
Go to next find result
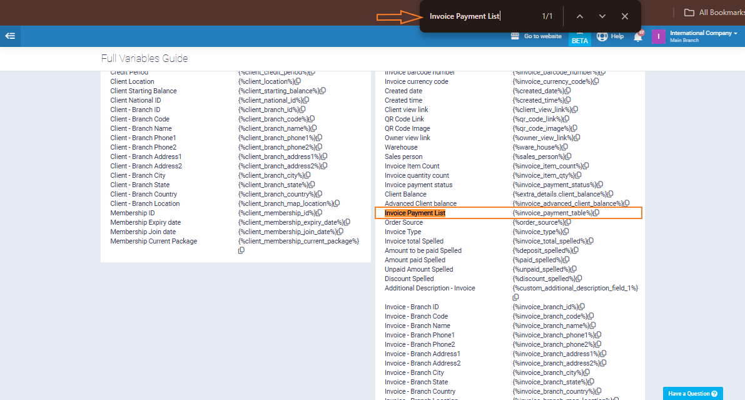click(602, 16)
